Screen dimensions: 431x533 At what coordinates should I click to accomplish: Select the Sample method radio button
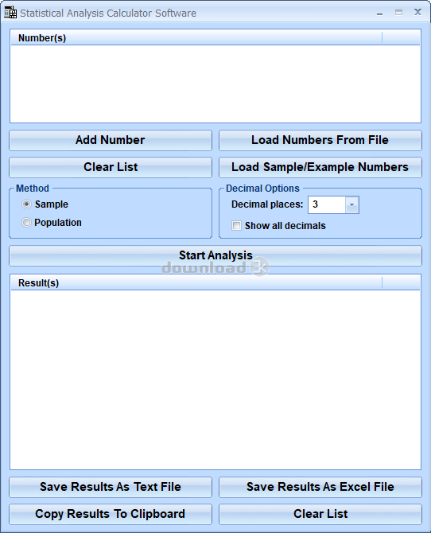26,204
